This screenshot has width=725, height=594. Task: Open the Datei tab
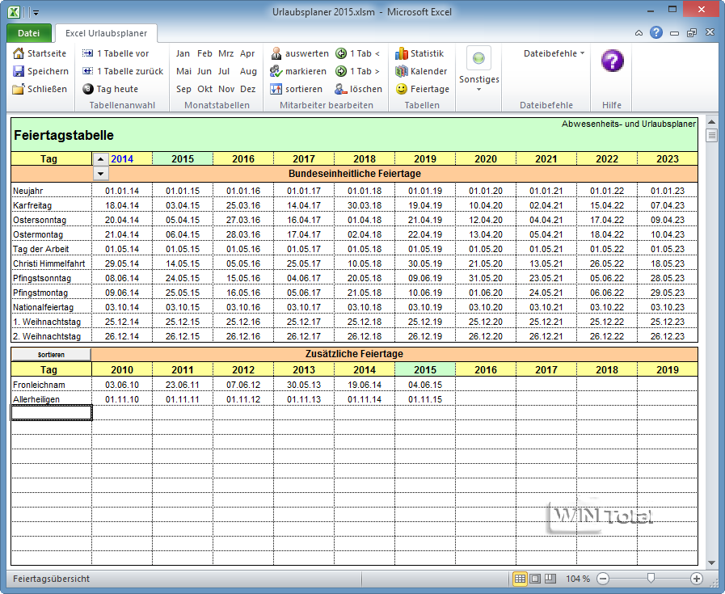click(28, 33)
